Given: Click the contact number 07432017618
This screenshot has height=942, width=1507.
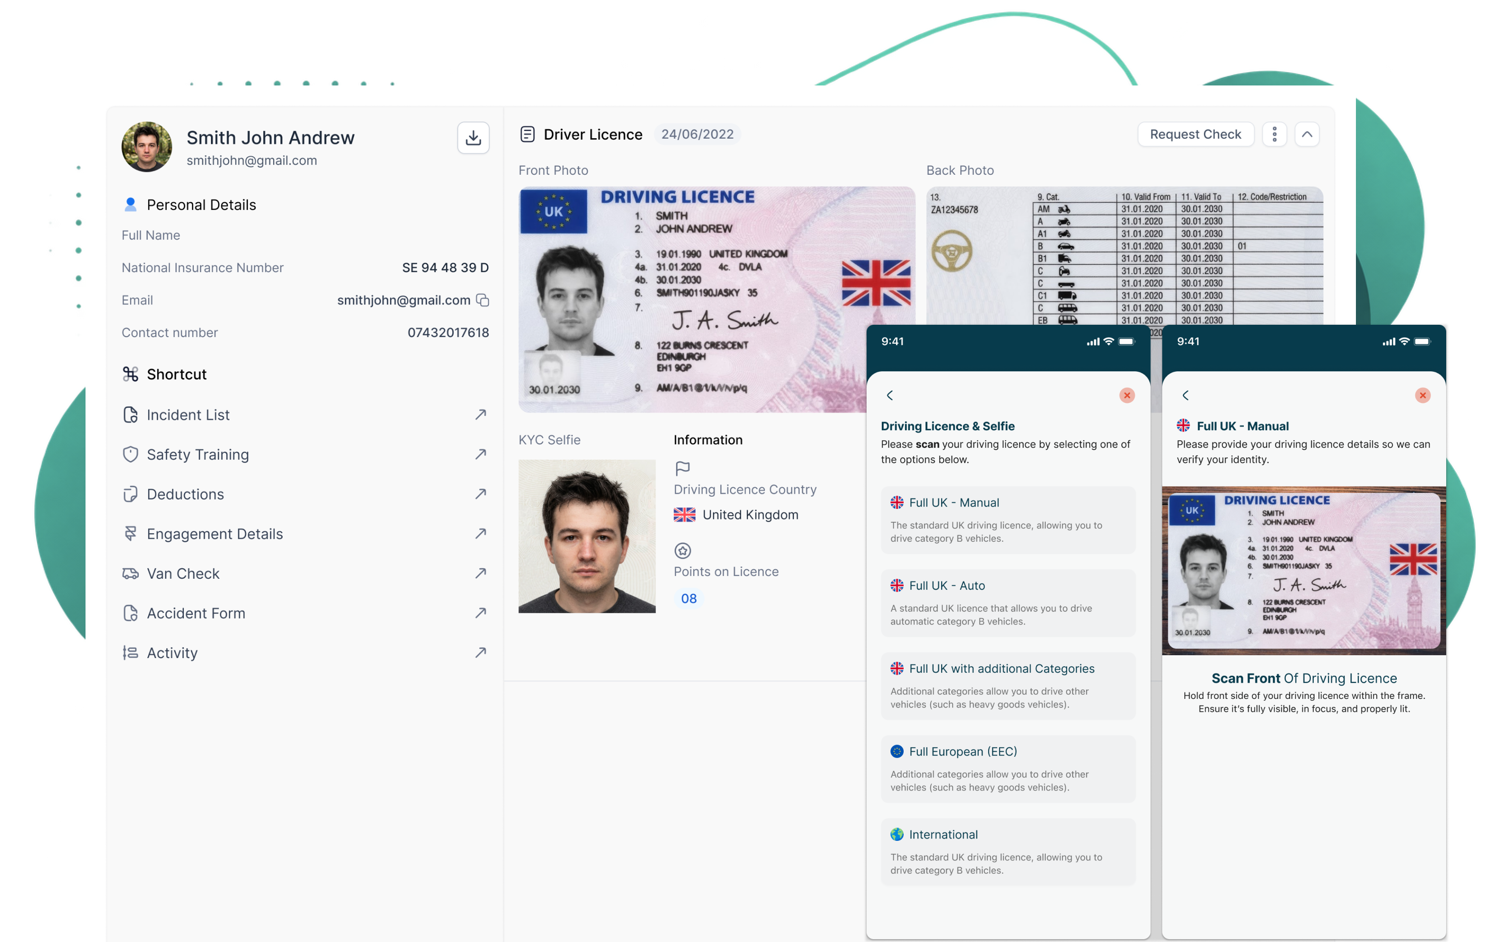Looking at the screenshot, I should tap(448, 333).
